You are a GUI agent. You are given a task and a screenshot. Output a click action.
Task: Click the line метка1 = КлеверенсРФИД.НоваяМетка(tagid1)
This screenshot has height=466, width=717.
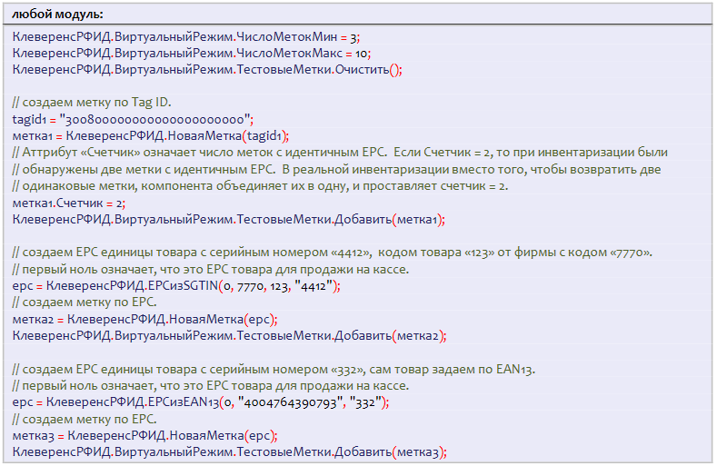(151, 136)
